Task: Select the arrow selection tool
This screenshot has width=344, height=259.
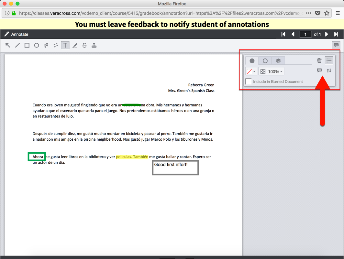Action: (x=8, y=45)
